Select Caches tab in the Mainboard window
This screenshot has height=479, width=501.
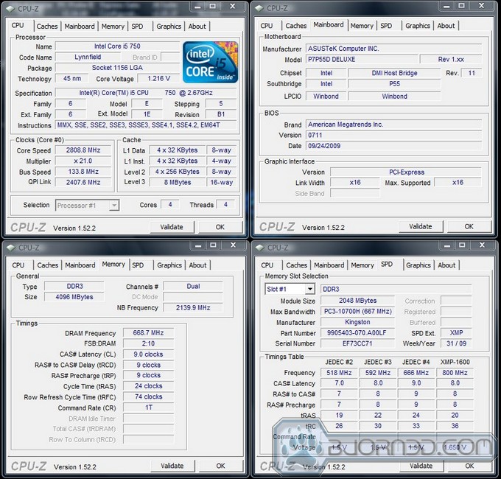coord(296,26)
